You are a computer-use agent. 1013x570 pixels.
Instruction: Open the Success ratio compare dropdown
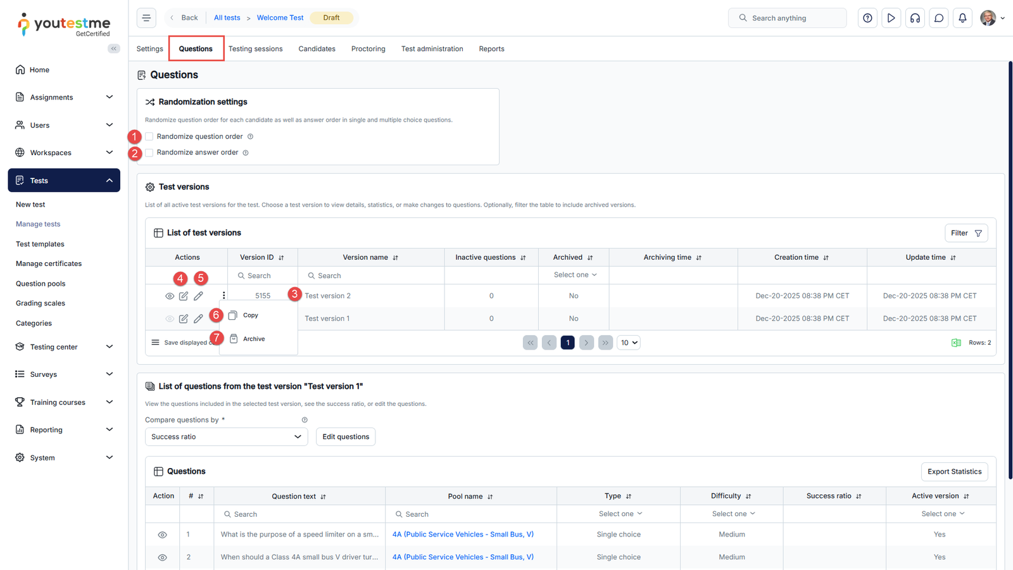(226, 437)
